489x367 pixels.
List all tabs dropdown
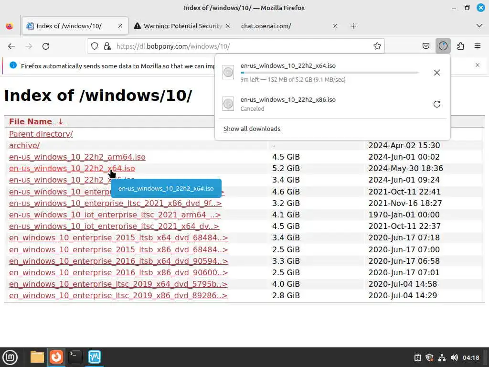point(479,26)
